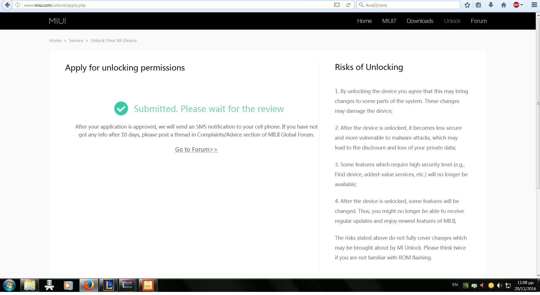
Task: Open the Home page from the nav bar
Action: pos(365,21)
